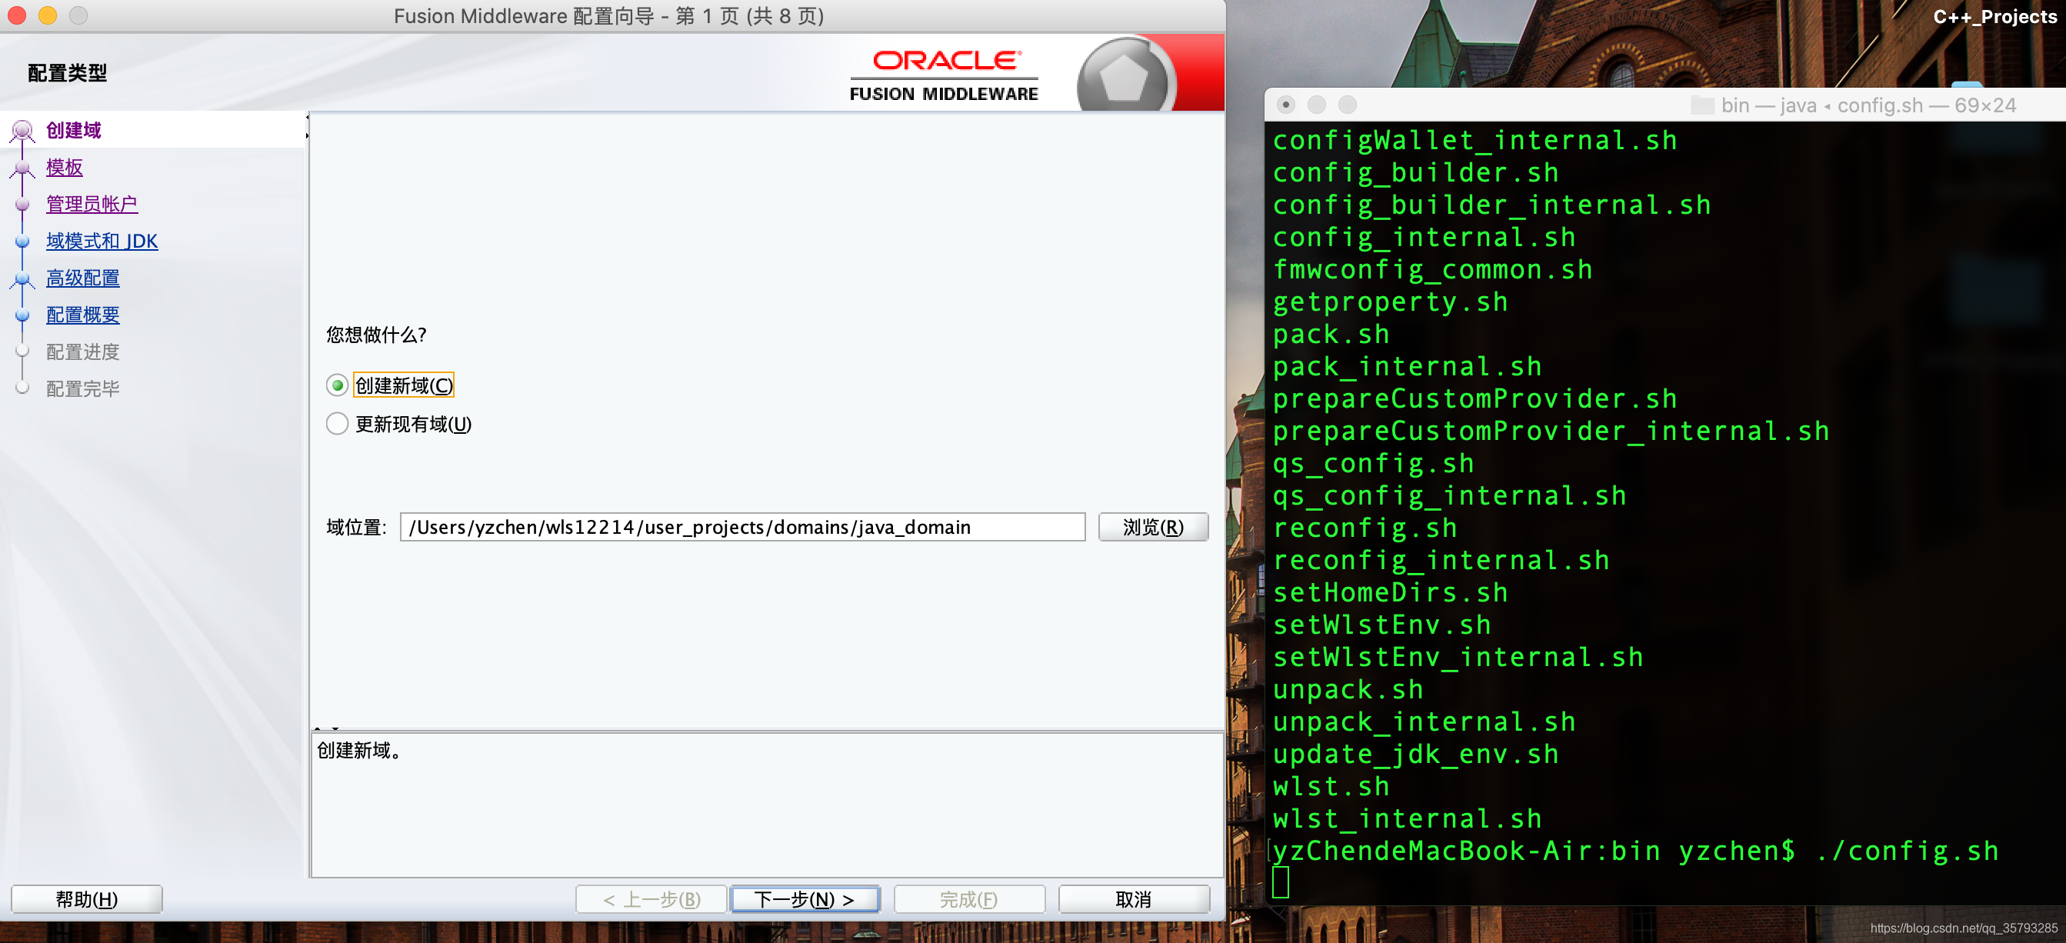The width and height of the screenshot is (2066, 943).
Task: Click the folder icon in terminal title
Action: click(x=1702, y=105)
